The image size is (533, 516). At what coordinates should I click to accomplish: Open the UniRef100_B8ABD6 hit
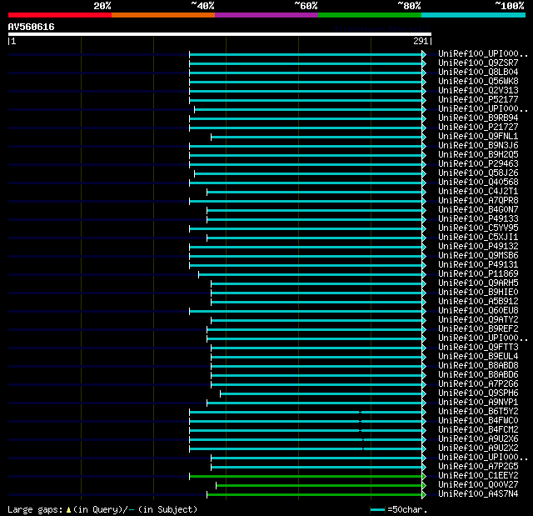pyautogui.click(x=478, y=375)
